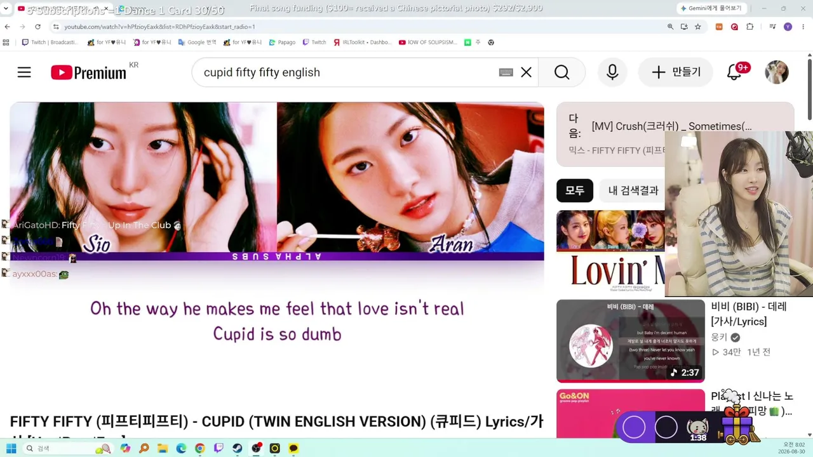Open the on-screen keyboard in search box
This screenshot has width=813, height=457.
click(506, 72)
